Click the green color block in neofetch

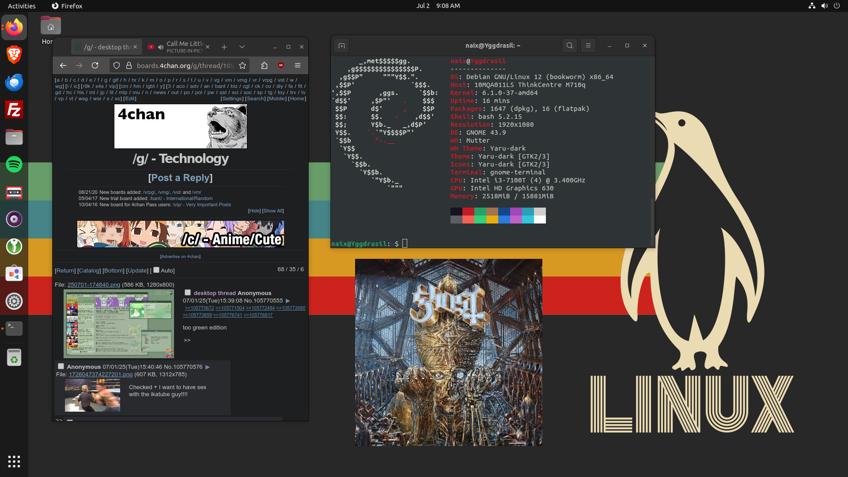coord(480,212)
